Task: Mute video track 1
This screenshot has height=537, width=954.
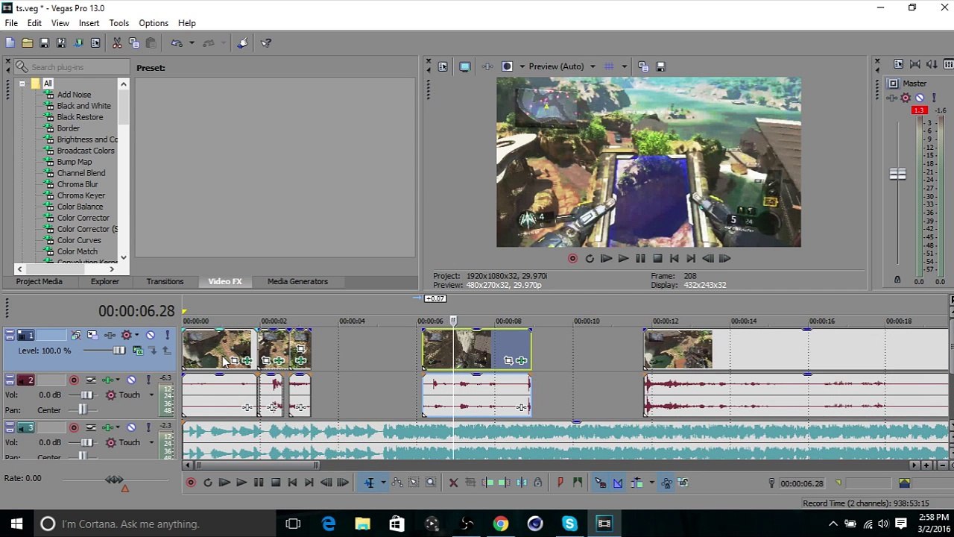Action: [150, 336]
